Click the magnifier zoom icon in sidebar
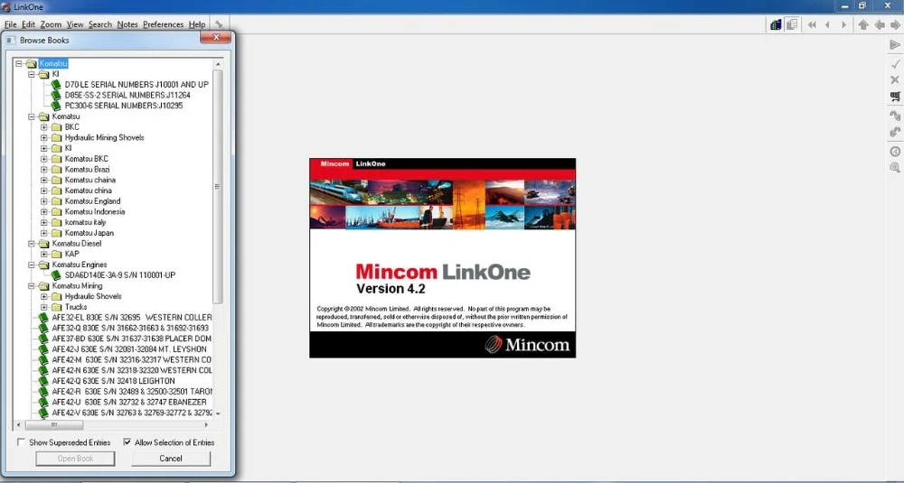This screenshot has height=483, width=904. (895, 168)
